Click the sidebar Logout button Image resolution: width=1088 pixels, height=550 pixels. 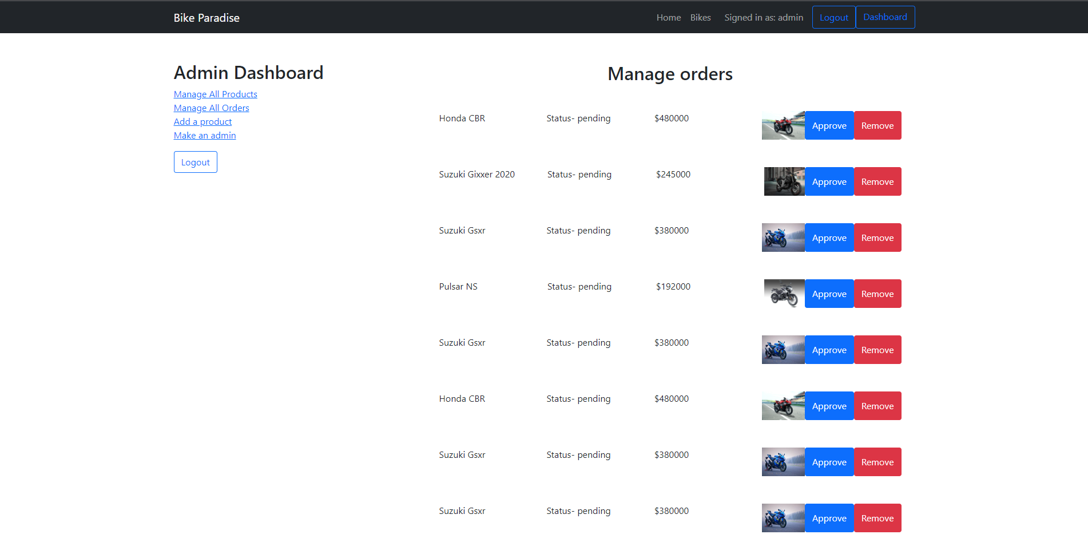(x=195, y=162)
